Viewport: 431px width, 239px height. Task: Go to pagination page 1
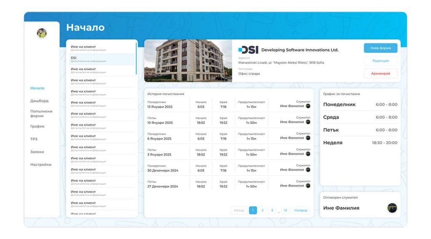(253, 210)
